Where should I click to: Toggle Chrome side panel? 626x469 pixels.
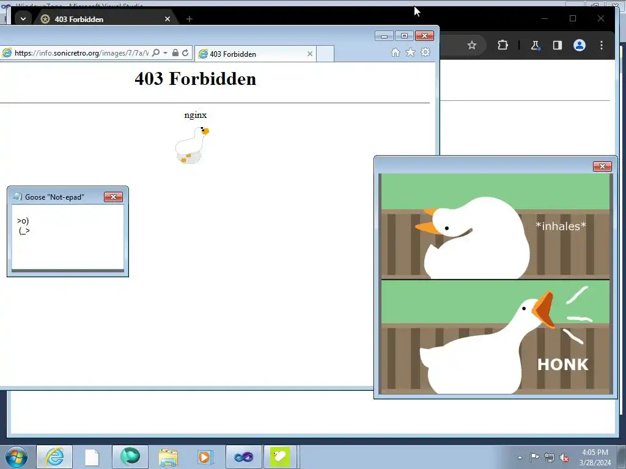(558, 45)
